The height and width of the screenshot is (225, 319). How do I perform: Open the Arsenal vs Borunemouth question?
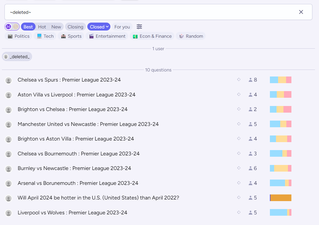(x=78, y=183)
